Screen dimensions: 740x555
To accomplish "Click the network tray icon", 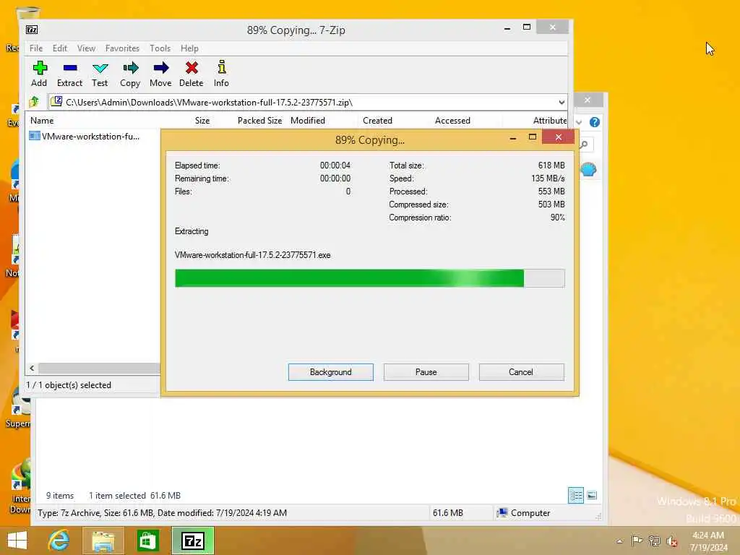I will [654, 541].
